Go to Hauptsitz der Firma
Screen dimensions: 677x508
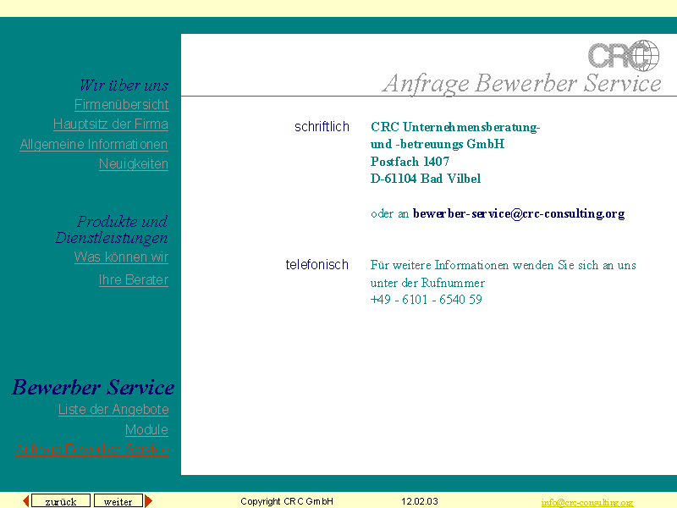110,124
